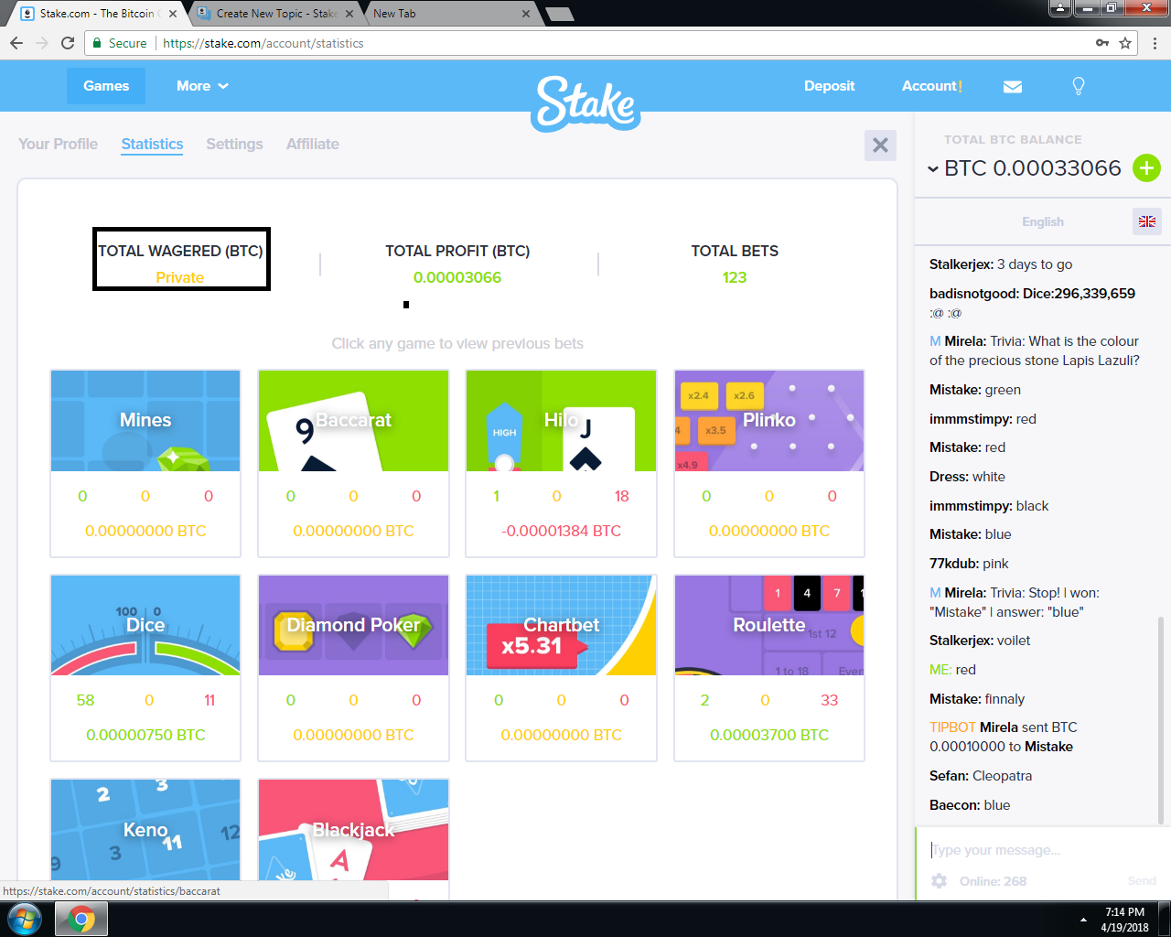
Task: Click Roulette profit 0.00003700 BTC
Action: 769,735
